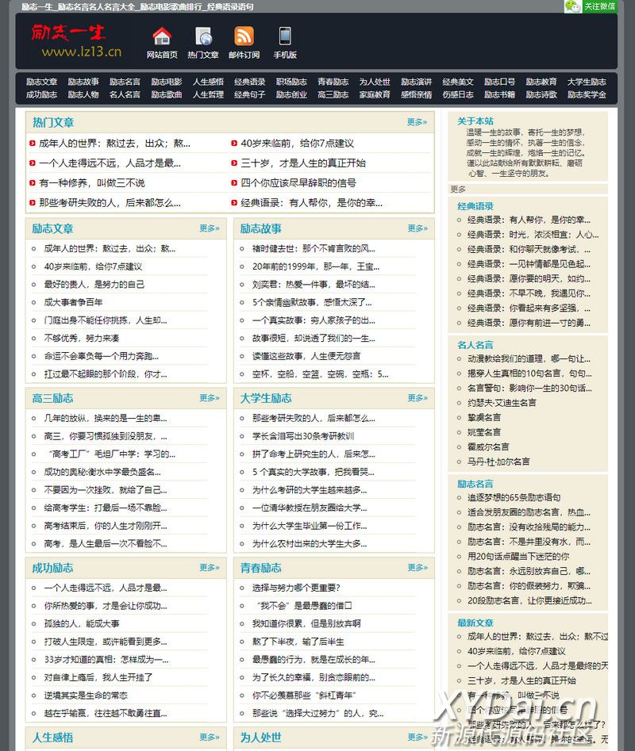The image size is (635, 751).
Task: Select 伤感日志 navigation item
Action: (458, 95)
